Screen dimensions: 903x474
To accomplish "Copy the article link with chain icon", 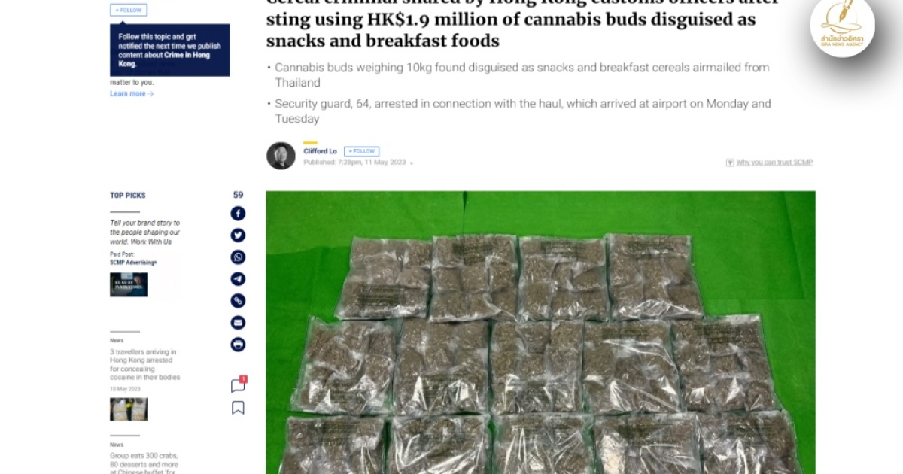I will [238, 301].
